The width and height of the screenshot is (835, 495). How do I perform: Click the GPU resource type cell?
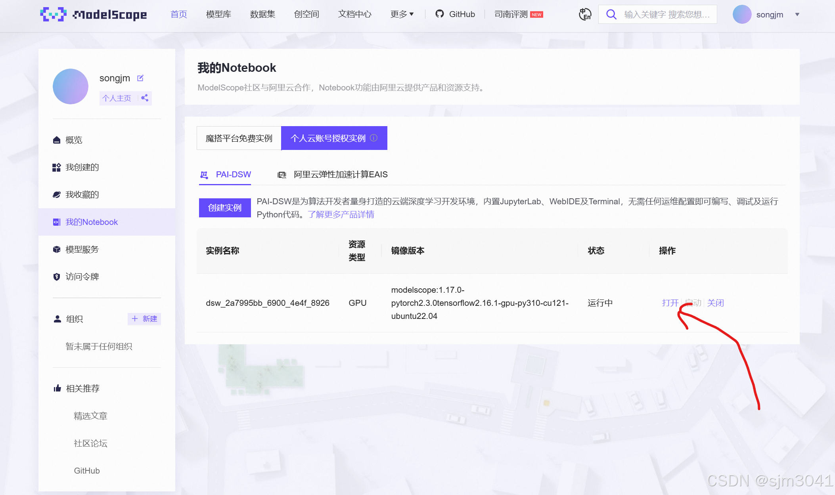point(358,303)
